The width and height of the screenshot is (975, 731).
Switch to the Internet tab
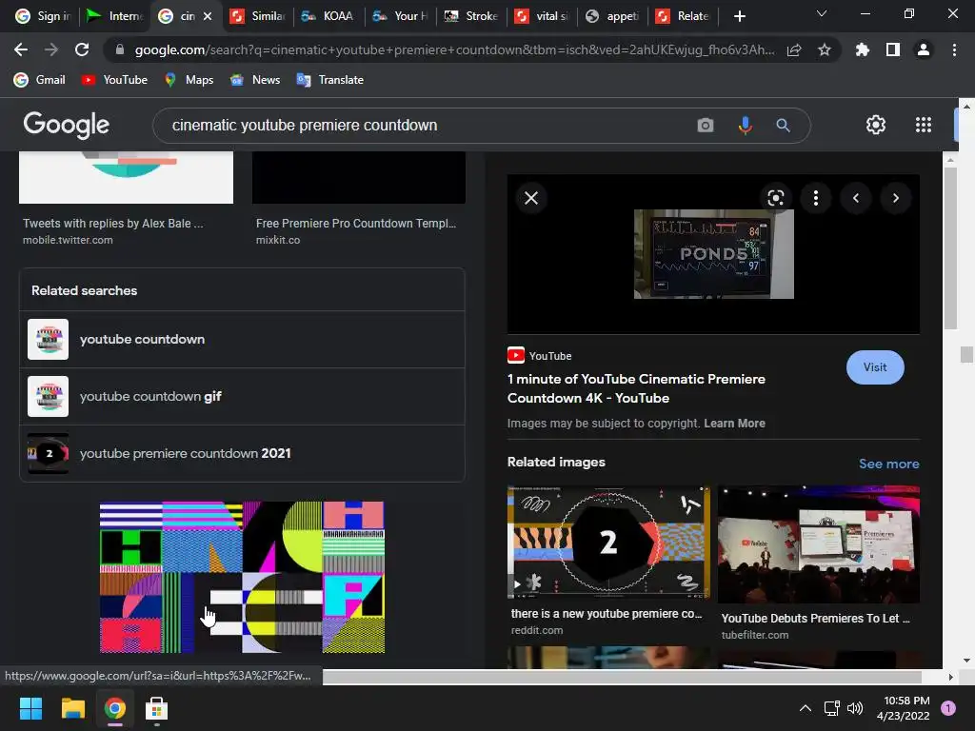click(115, 16)
